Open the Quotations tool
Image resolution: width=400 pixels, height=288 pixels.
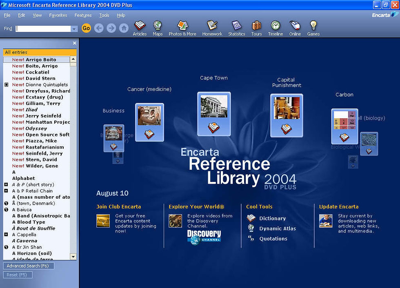point(273,239)
